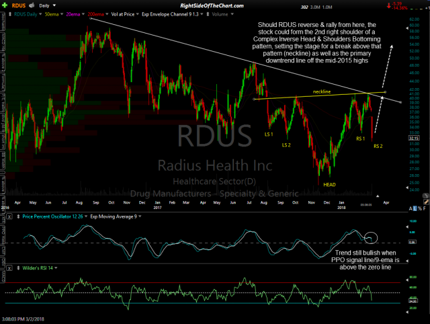Open the 50ema indicator dropdown
Viewport: 430px width, 324px height.
pyautogui.click(x=62, y=14)
